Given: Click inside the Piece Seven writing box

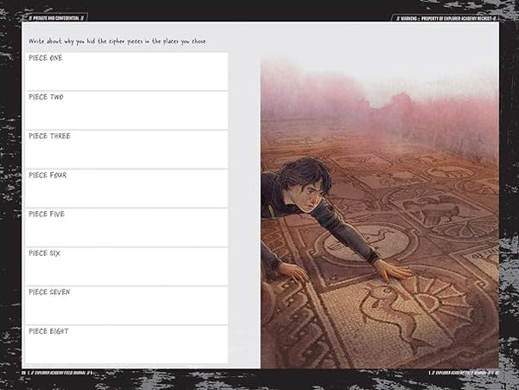Looking at the screenshot, I should point(126,305).
